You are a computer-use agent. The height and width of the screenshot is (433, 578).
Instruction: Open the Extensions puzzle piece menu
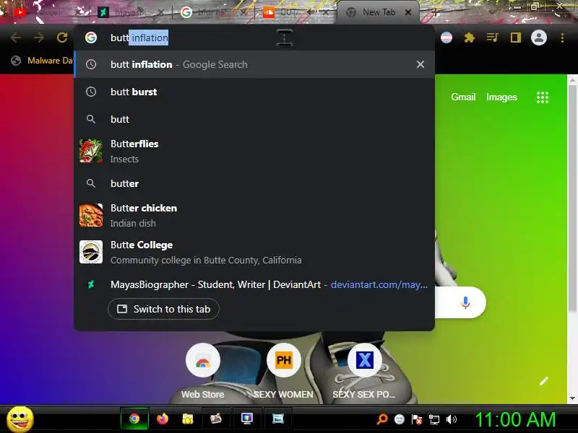(x=469, y=38)
